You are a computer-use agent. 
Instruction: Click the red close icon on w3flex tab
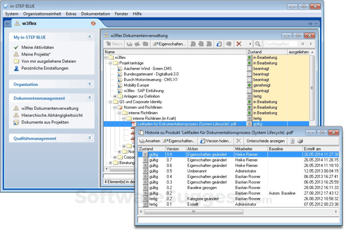pos(93,23)
